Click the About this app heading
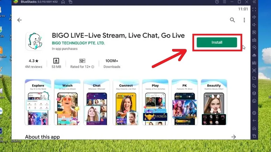271x152 pixels. pyautogui.click(x=42, y=137)
